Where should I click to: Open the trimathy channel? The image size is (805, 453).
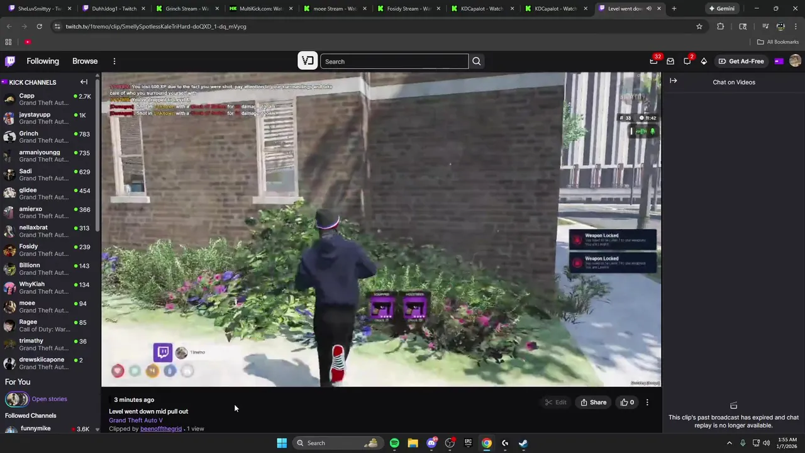pos(48,345)
